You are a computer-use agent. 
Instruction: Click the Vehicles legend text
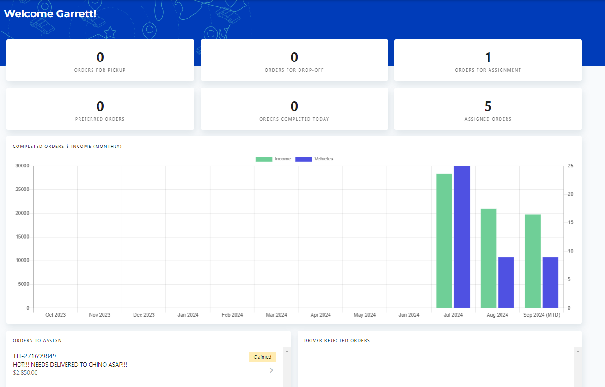point(324,159)
